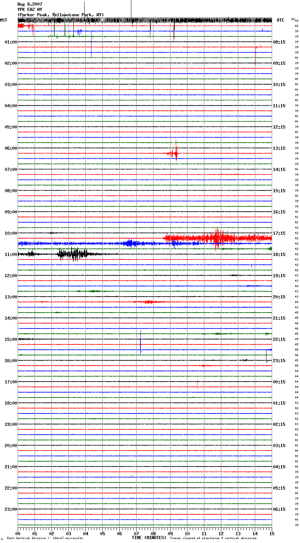
Task: Click the "13:15" UTC time label
Action: [279, 148]
